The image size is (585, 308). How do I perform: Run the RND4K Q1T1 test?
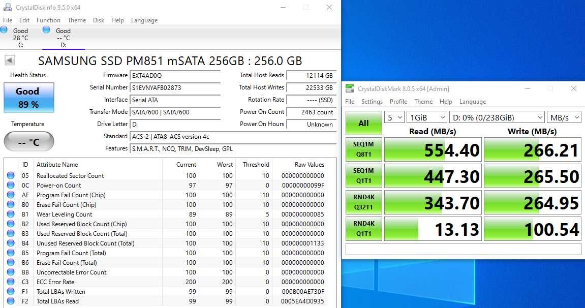tap(364, 229)
